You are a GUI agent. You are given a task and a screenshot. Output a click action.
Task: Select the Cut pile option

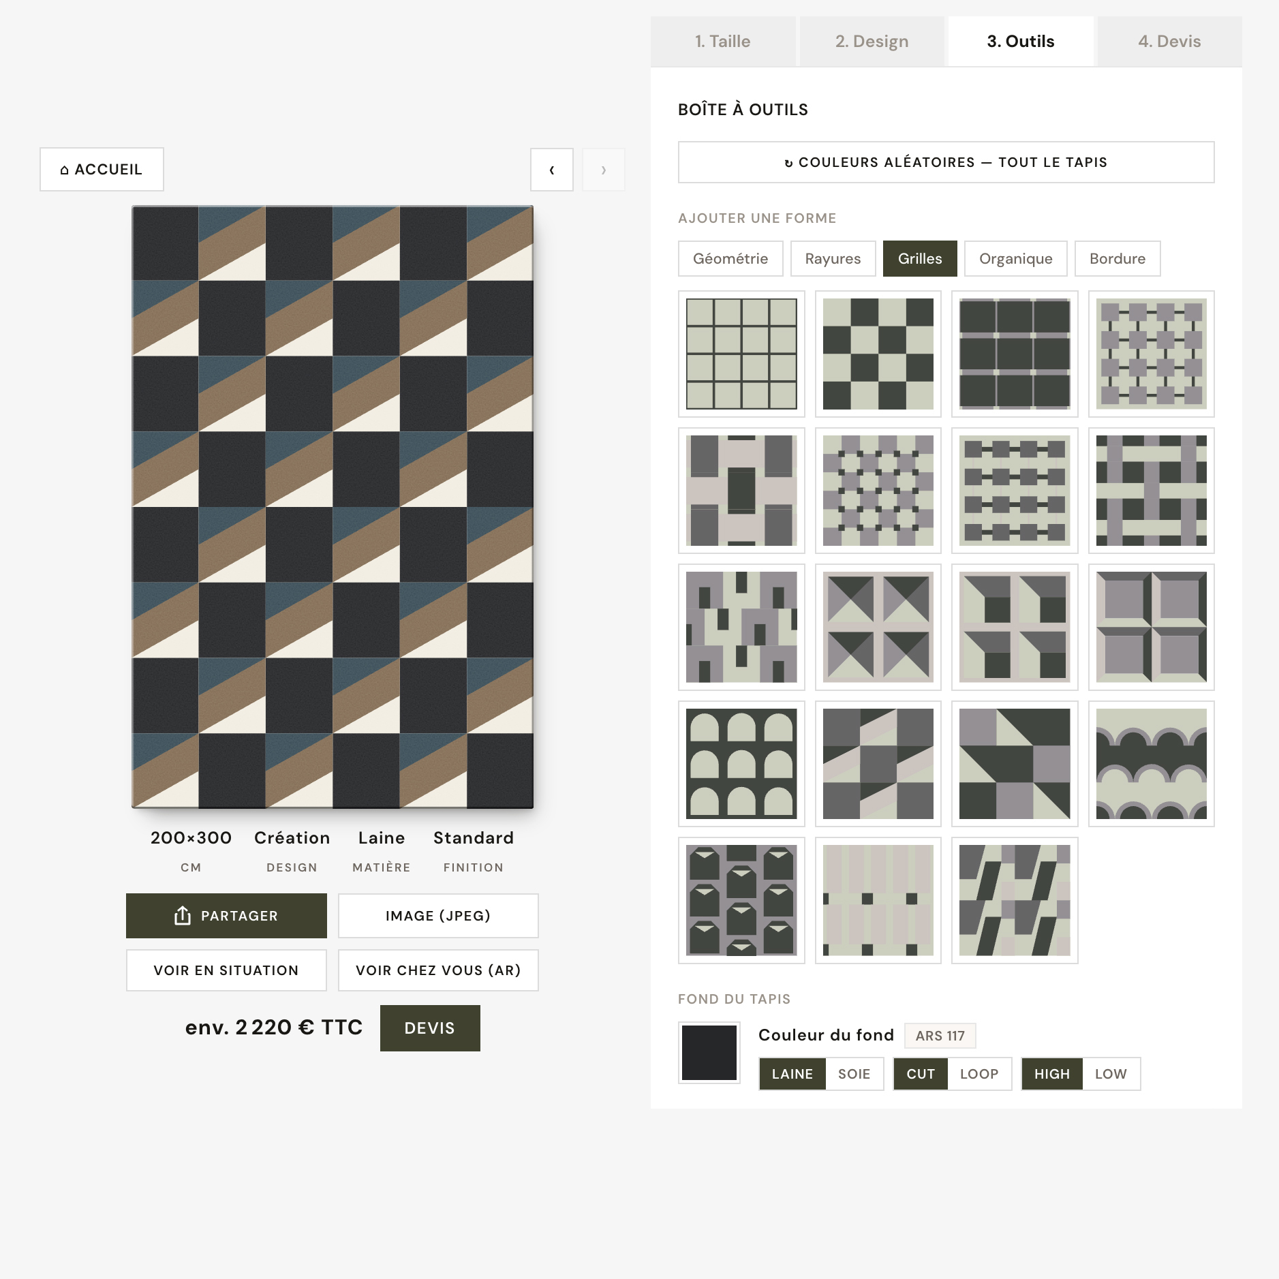921,1074
